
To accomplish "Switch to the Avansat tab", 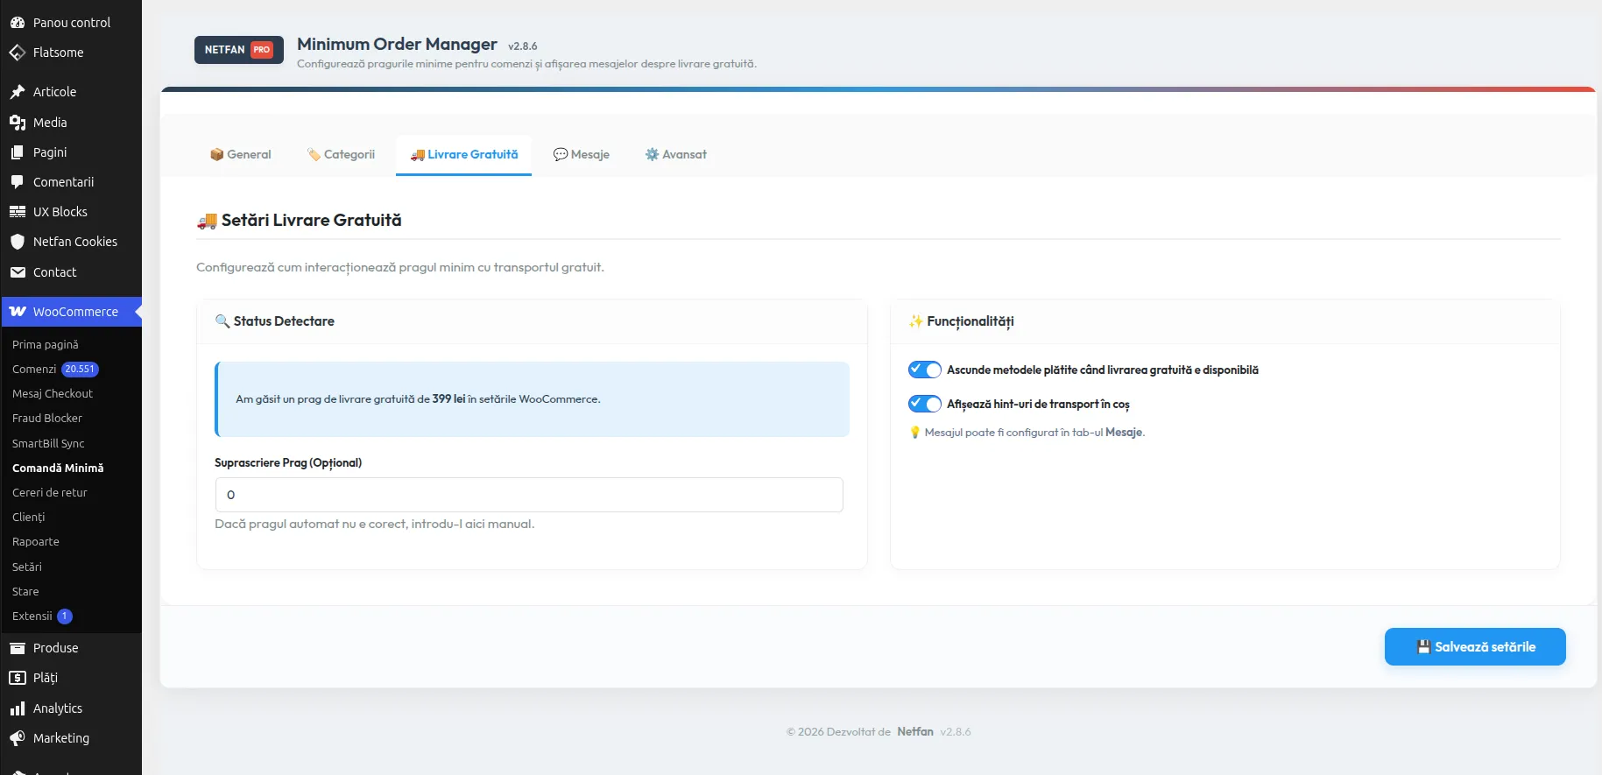I will 676,154.
